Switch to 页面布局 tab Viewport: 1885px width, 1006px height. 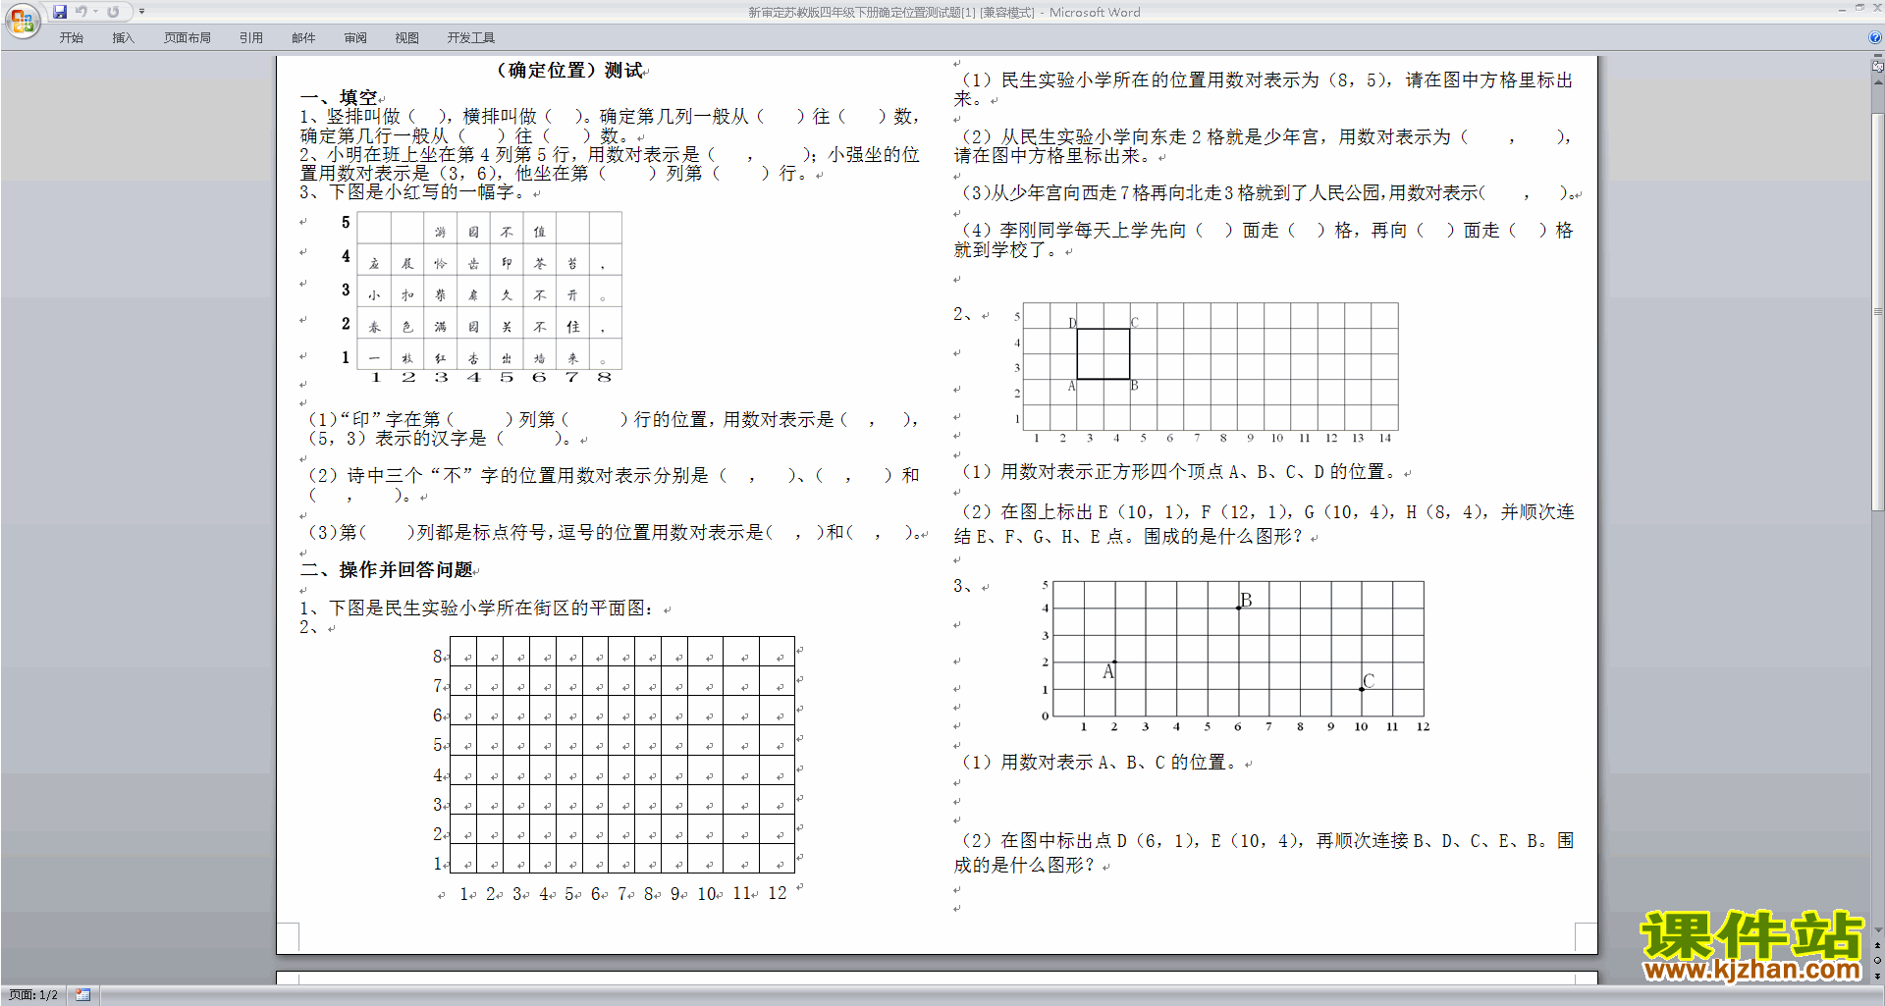[x=188, y=38]
